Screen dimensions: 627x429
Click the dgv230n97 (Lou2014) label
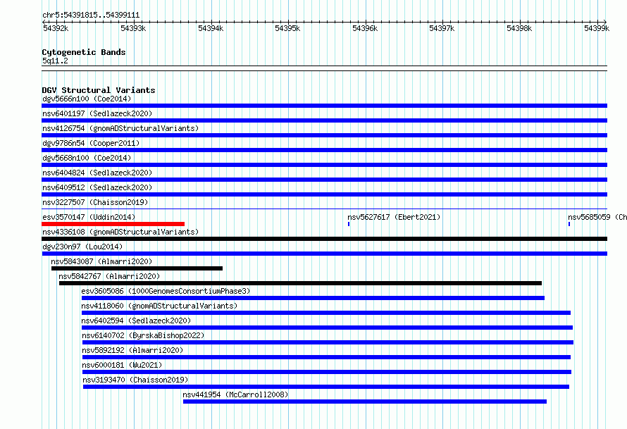[x=82, y=247]
